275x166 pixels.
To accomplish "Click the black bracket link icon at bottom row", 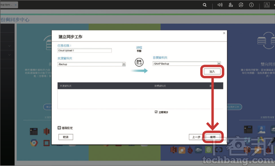I will pos(219,150).
